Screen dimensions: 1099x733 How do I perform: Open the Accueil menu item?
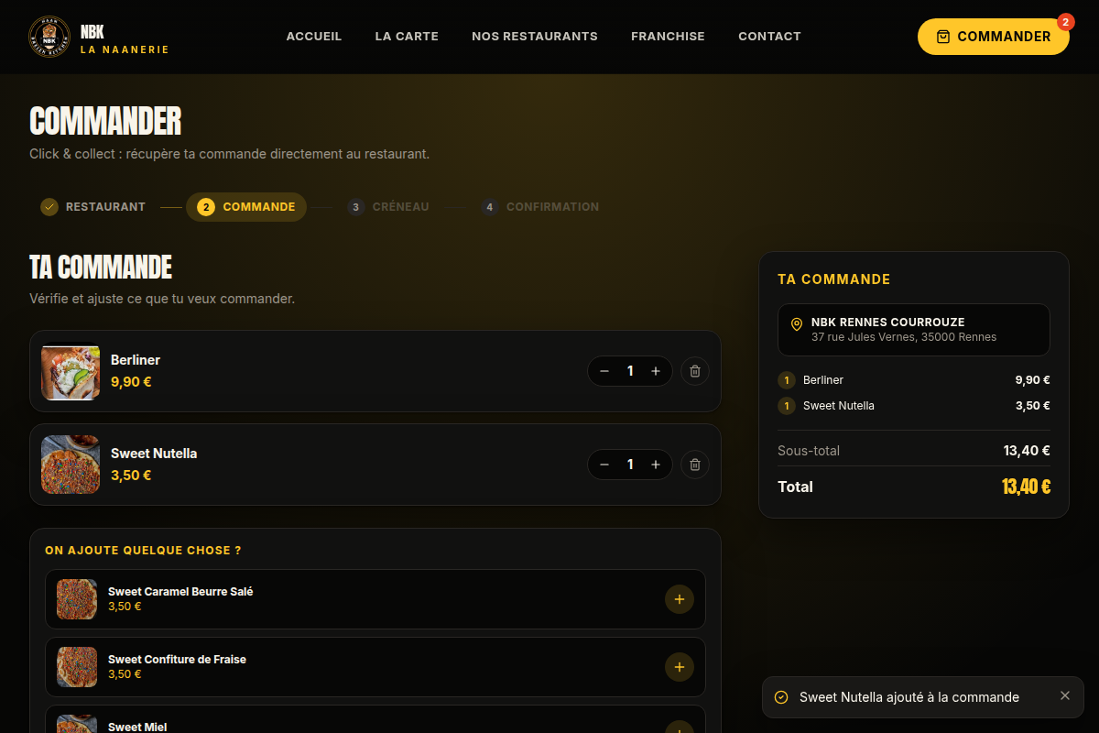point(314,37)
